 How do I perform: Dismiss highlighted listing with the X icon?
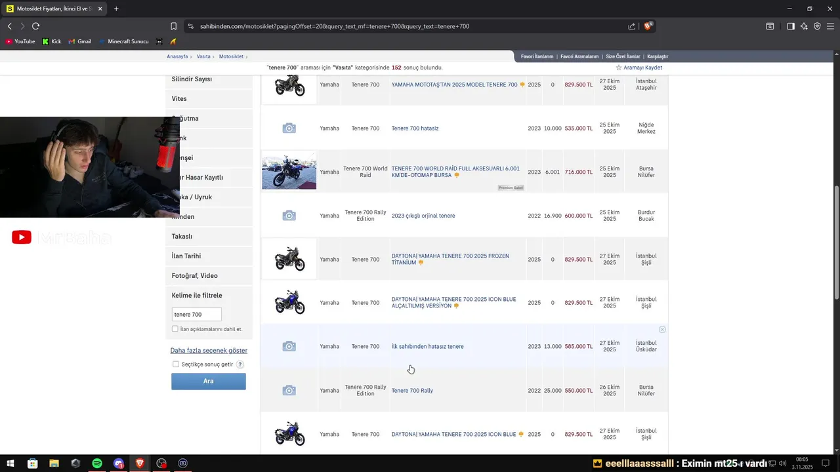tap(662, 329)
